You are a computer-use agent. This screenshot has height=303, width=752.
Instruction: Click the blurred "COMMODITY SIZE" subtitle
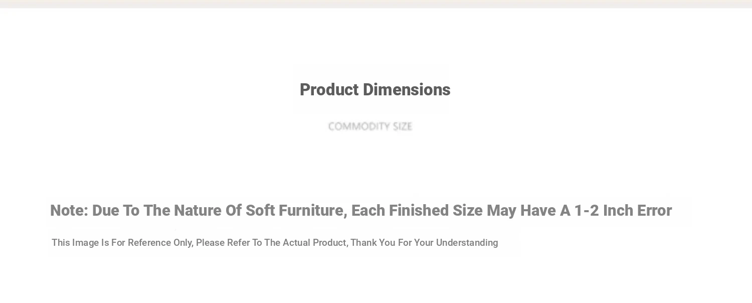[370, 126]
